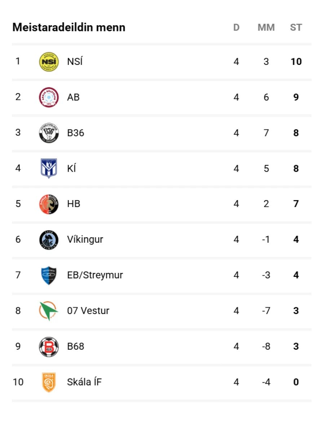This screenshot has height=423, width=321.
Task: Click the AB club crest
Action: click(49, 97)
